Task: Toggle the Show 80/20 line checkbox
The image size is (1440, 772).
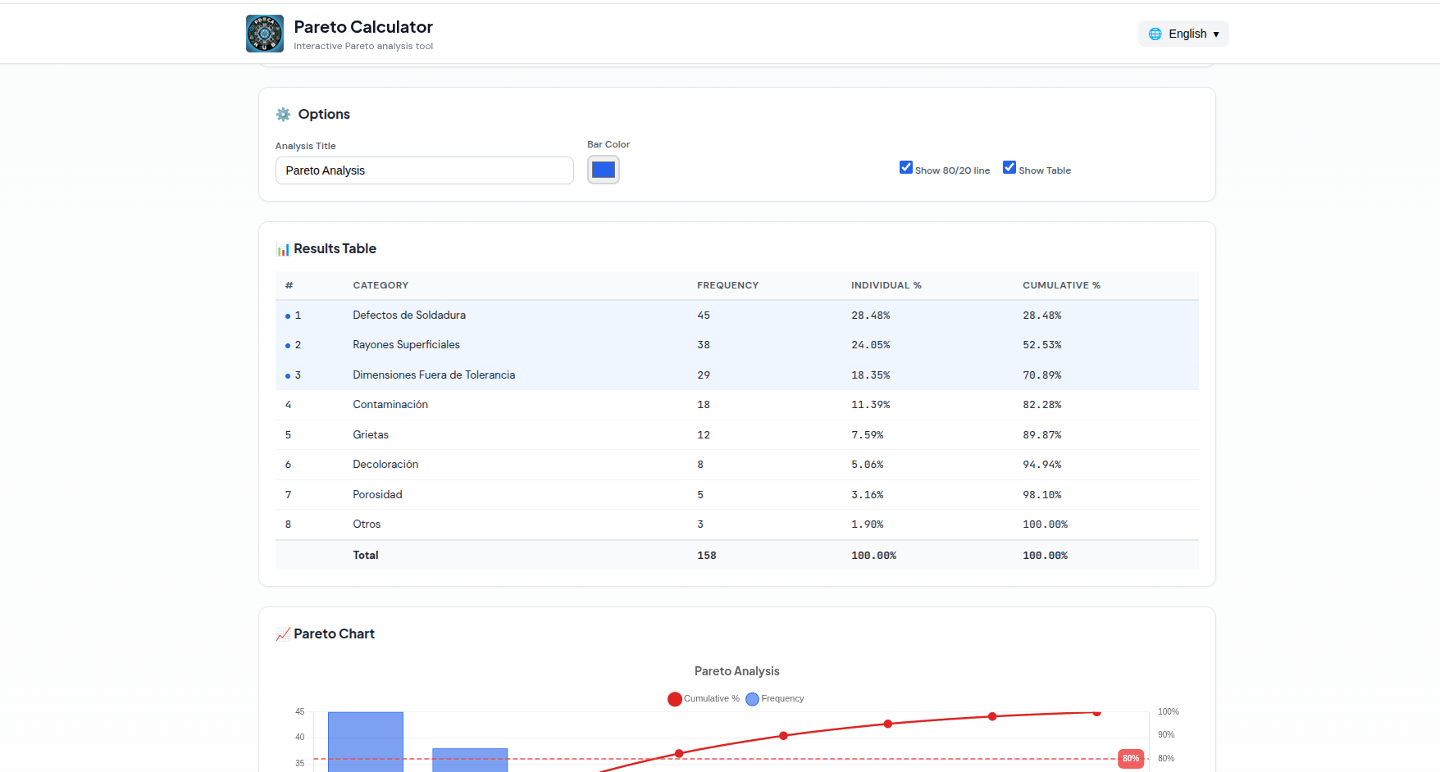Action: 906,167
